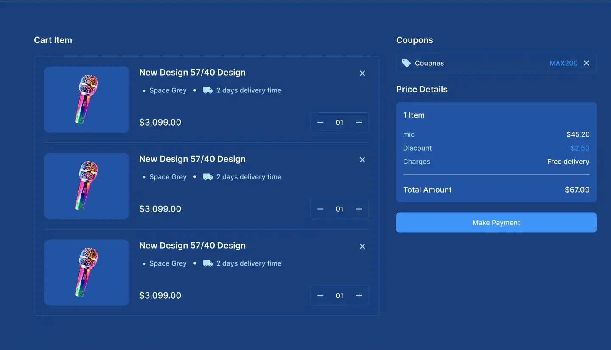The width and height of the screenshot is (611, 350).
Task: Remove the second cart item with its X icon
Action: [362, 160]
